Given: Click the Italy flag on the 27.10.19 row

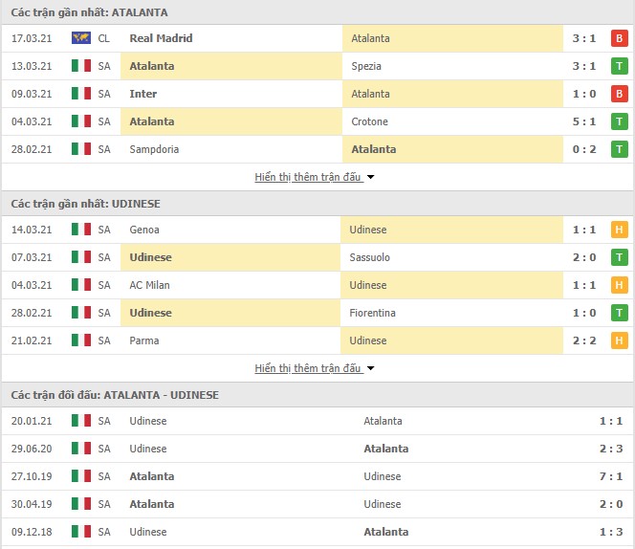Looking at the screenshot, I should pyautogui.click(x=81, y=475).
